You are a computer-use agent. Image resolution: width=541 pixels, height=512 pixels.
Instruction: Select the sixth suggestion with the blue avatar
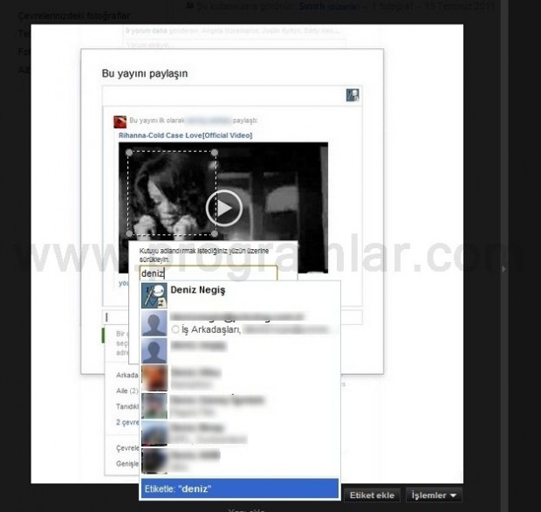coord(240,433)
